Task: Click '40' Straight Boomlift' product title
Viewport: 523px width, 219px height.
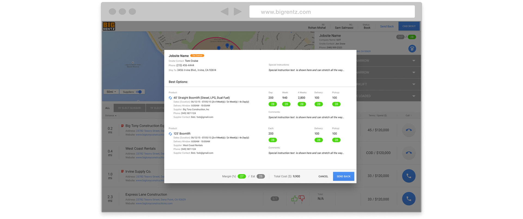Action: tap(202, 98)
